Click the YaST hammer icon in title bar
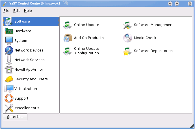Viewport: 195px width, 129px height. [5, 4]
